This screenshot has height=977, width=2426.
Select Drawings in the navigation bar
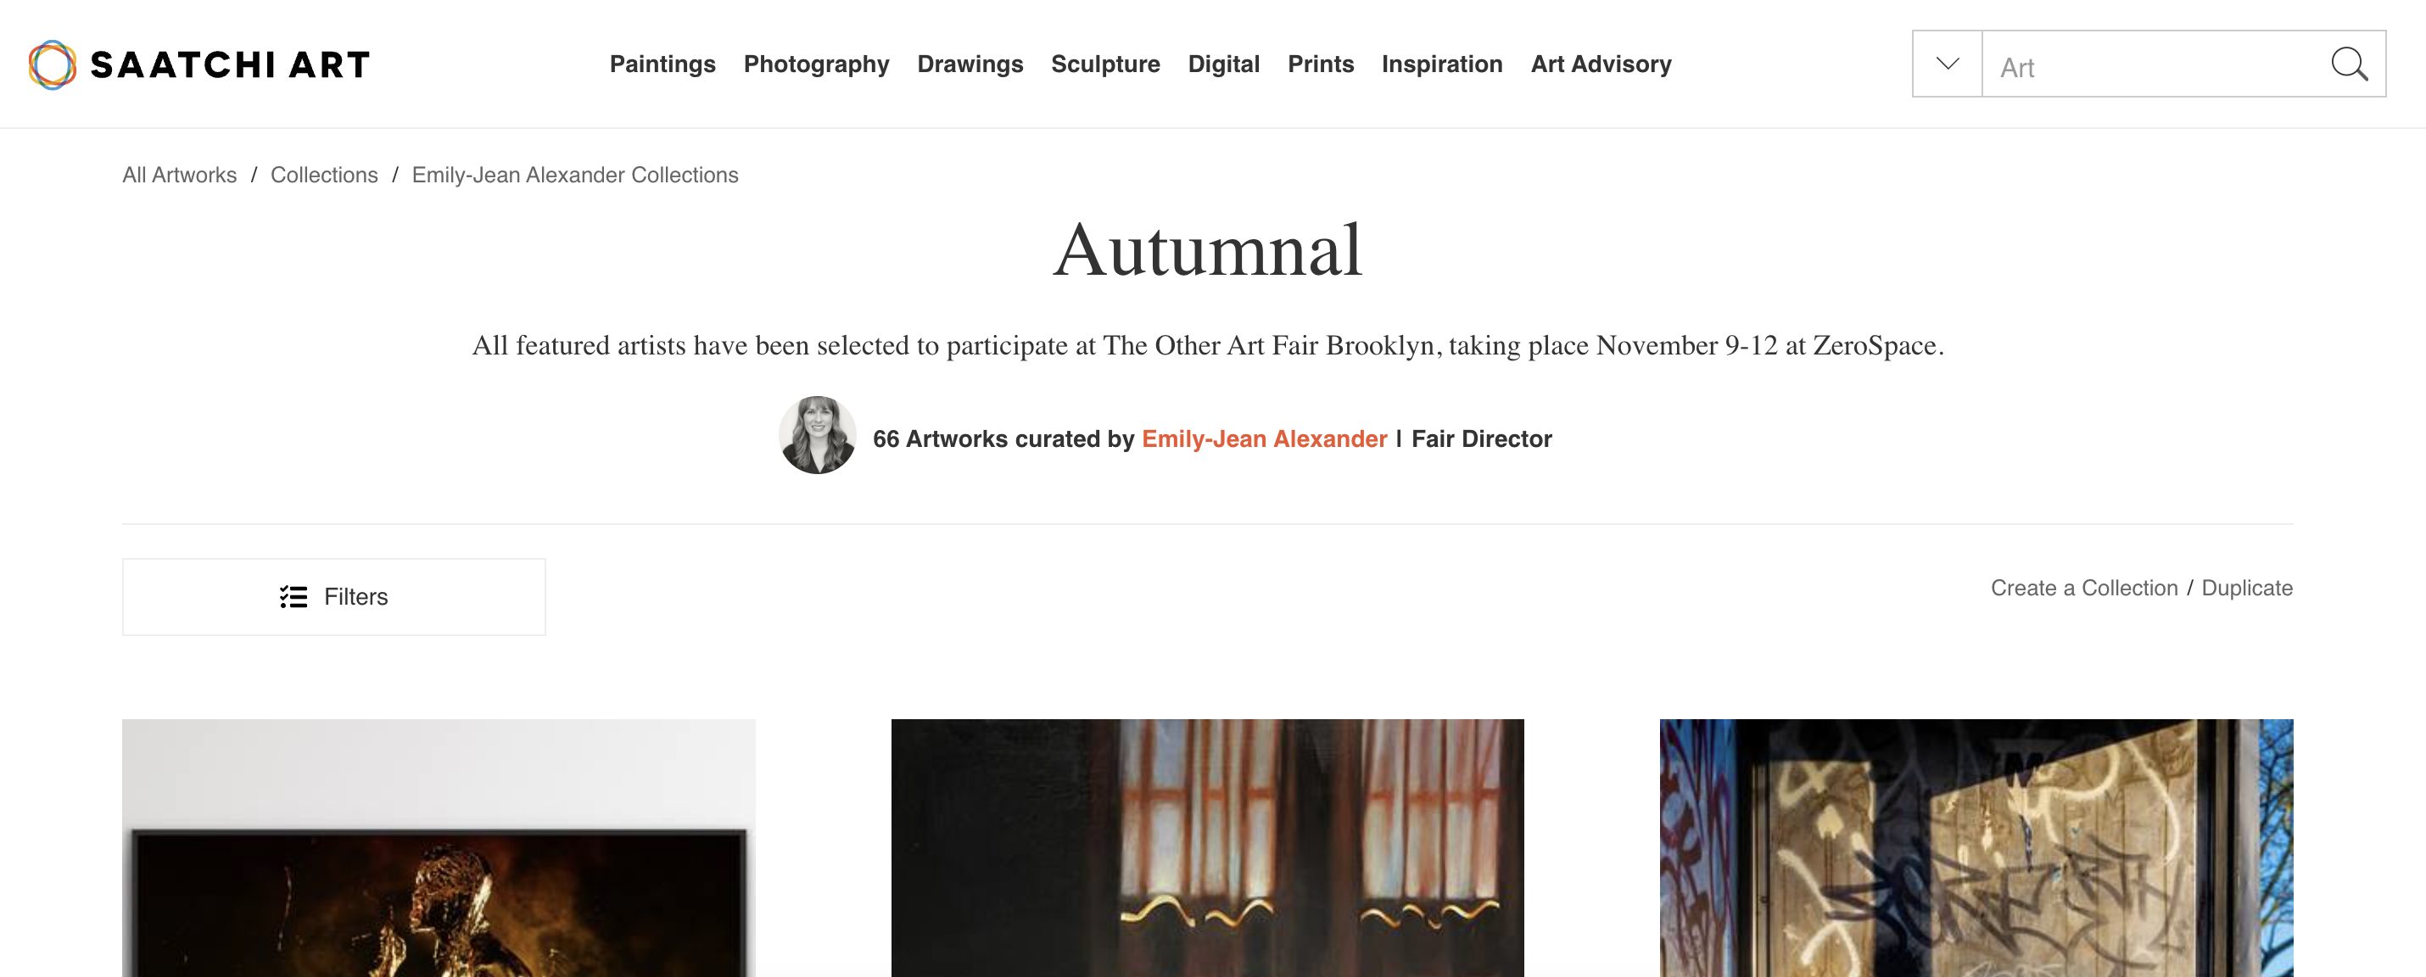(969, 64)
